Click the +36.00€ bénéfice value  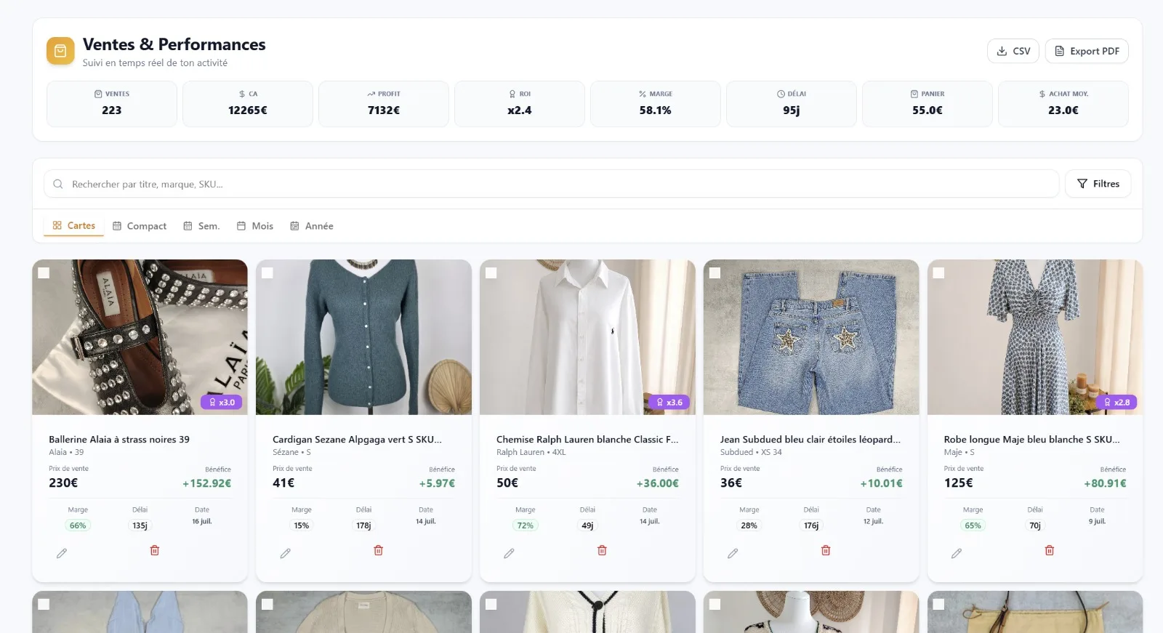point(658,483)
